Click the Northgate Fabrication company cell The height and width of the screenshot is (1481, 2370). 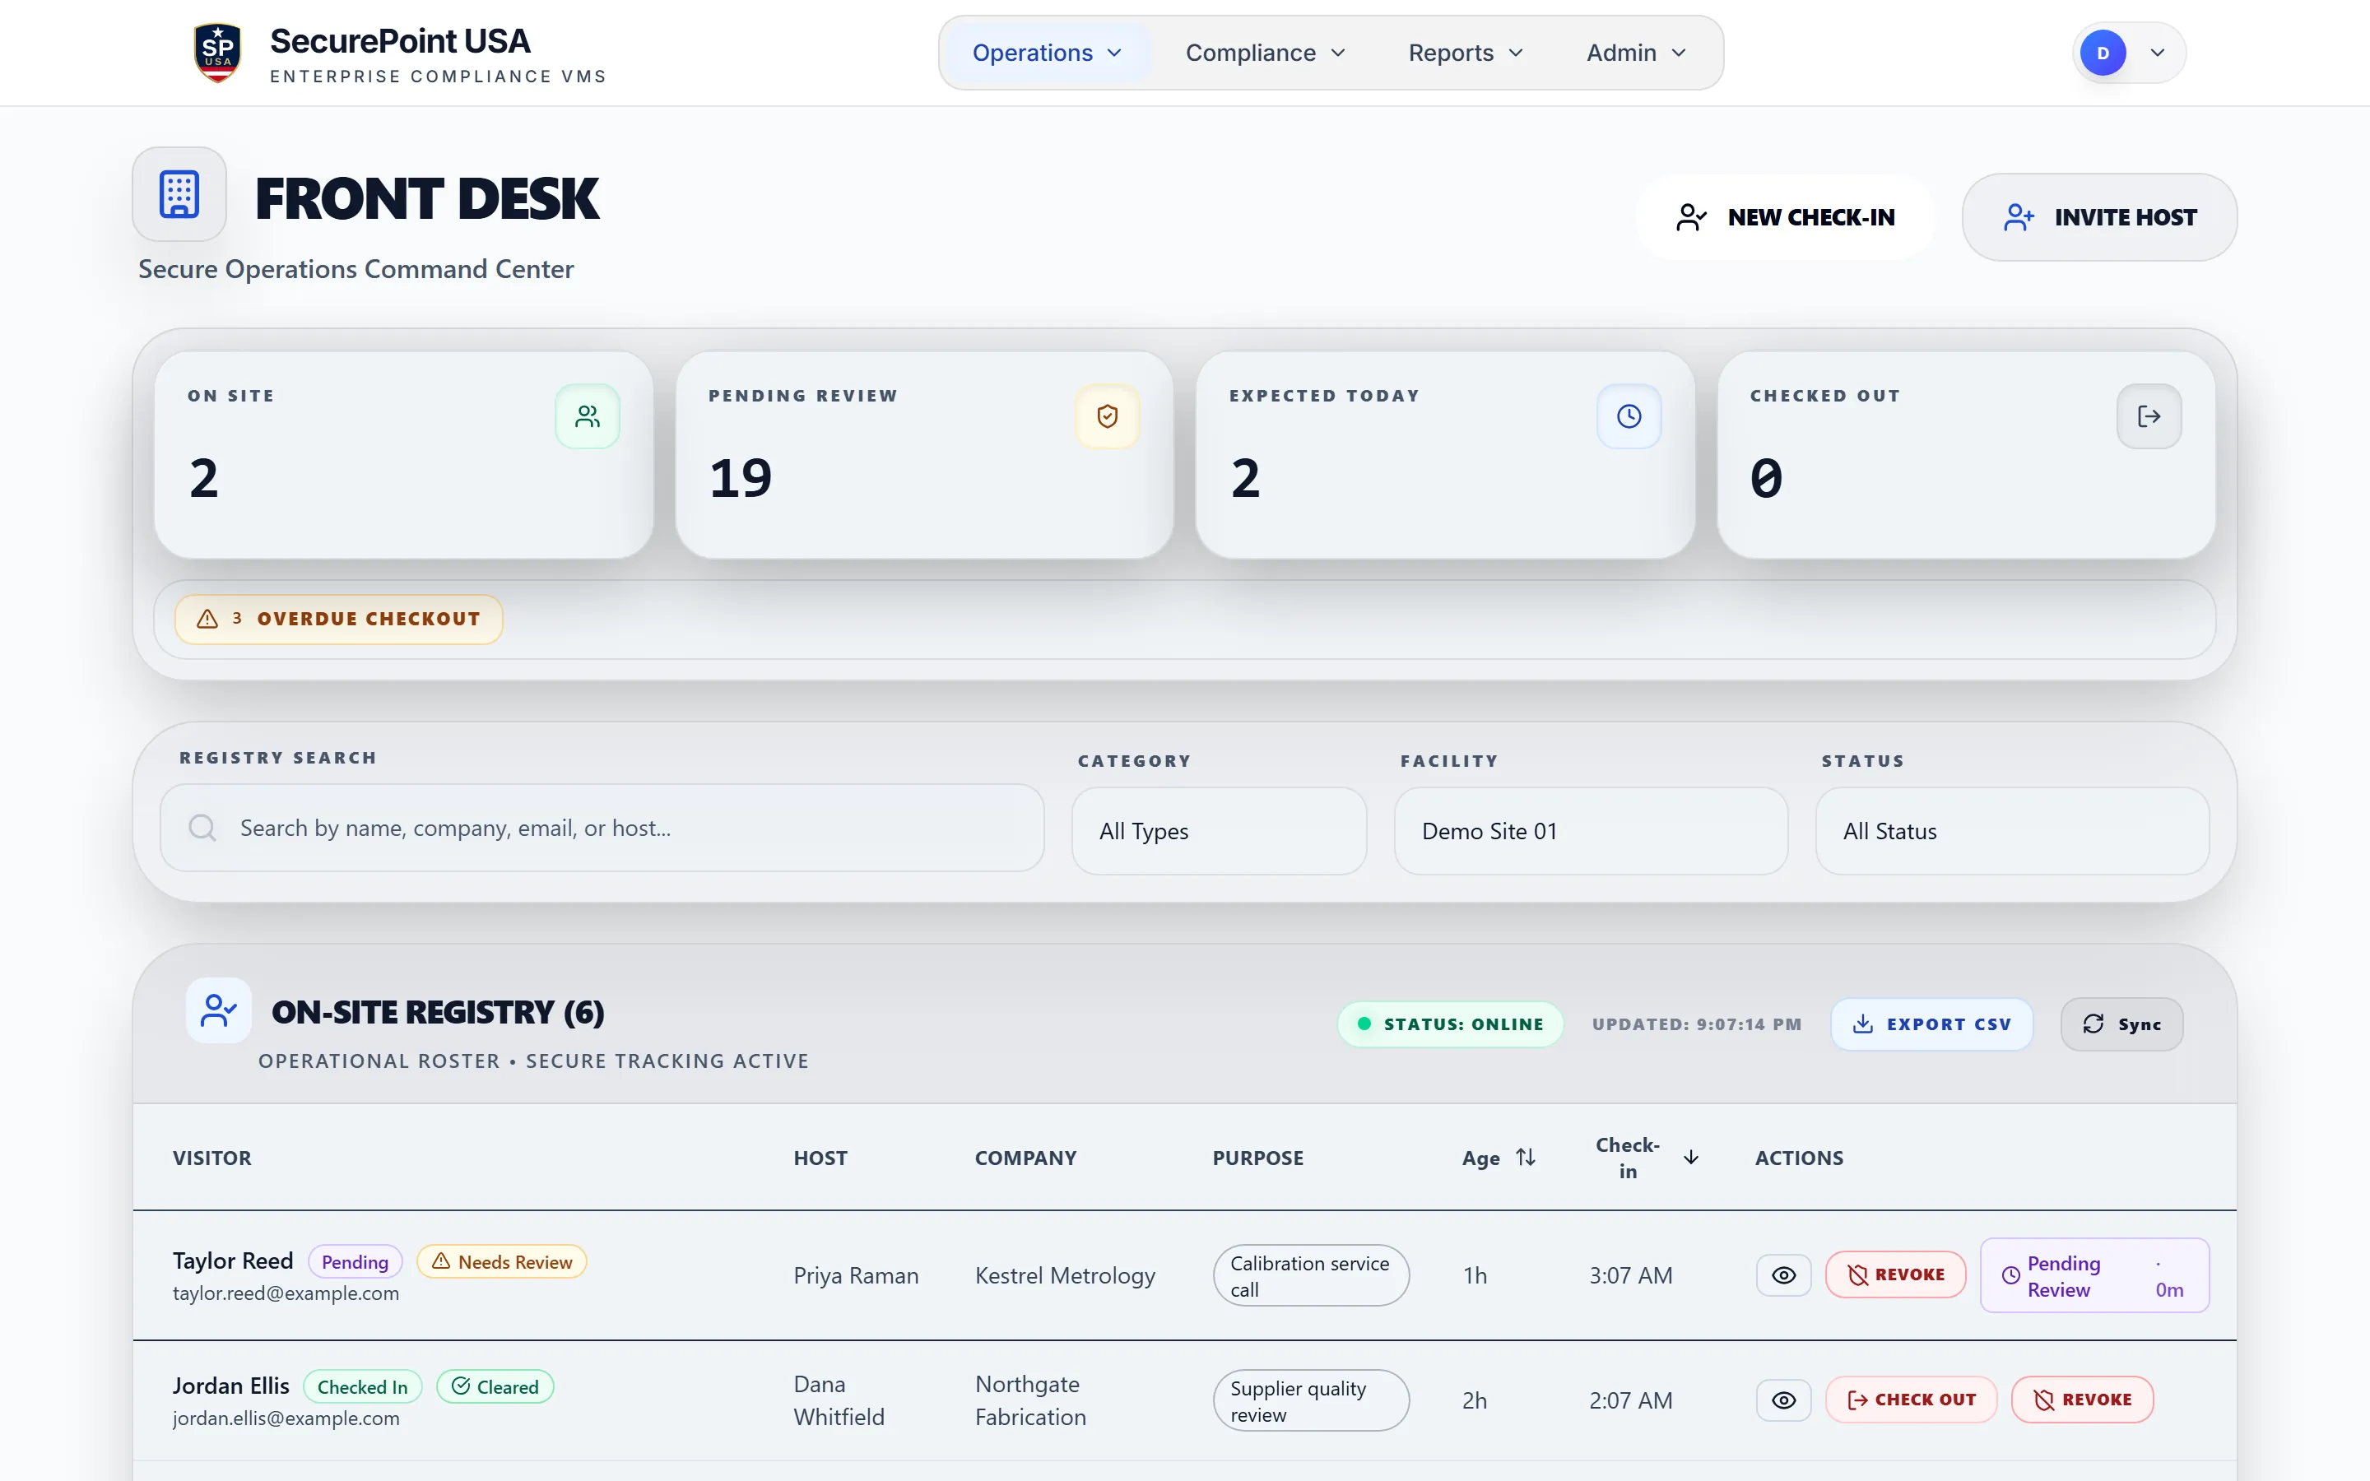1030,1400
